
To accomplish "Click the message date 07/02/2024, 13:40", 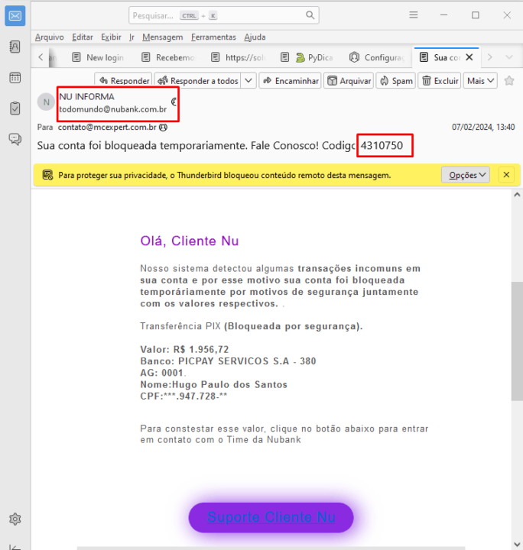I will click(x=483, y=127).
